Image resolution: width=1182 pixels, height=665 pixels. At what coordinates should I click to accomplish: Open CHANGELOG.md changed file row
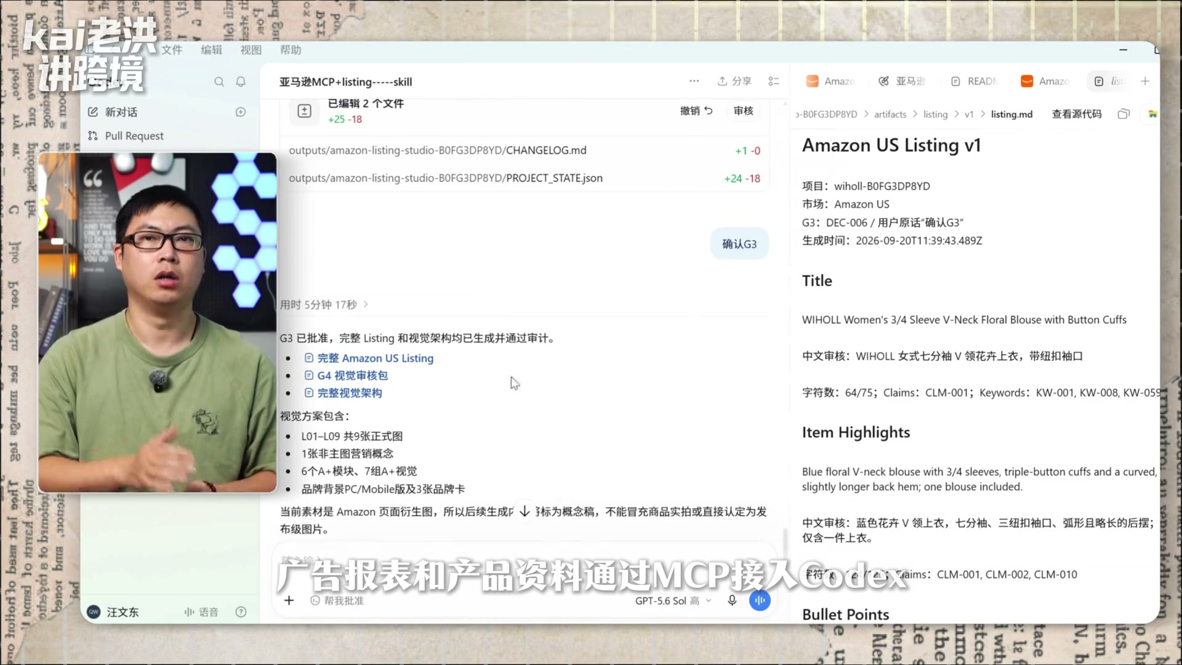pos(525,150)
